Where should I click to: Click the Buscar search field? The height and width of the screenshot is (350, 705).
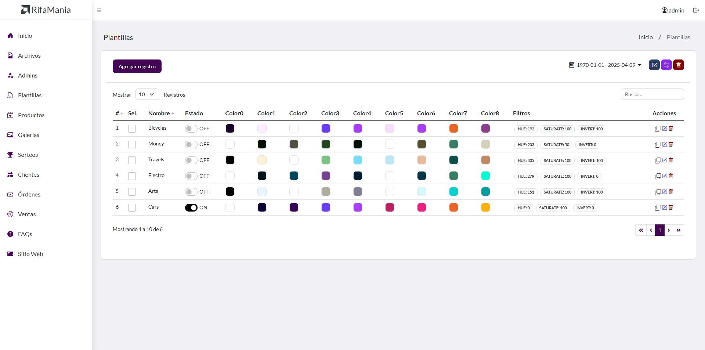click(x=652, y=94)
